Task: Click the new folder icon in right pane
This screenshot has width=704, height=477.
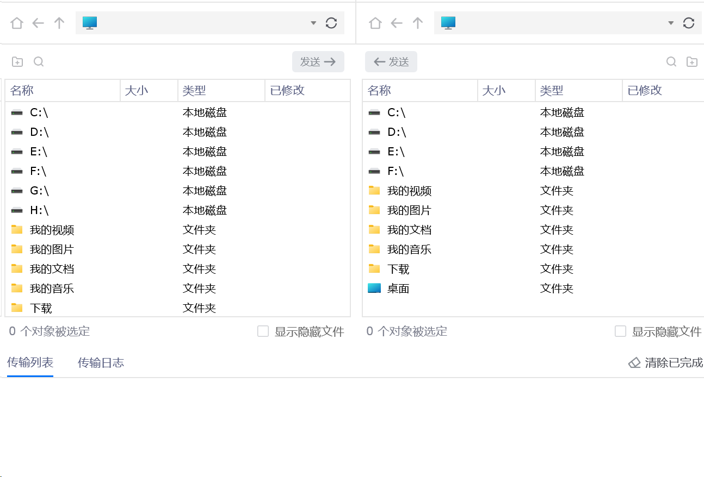Action: click(692, 62)
